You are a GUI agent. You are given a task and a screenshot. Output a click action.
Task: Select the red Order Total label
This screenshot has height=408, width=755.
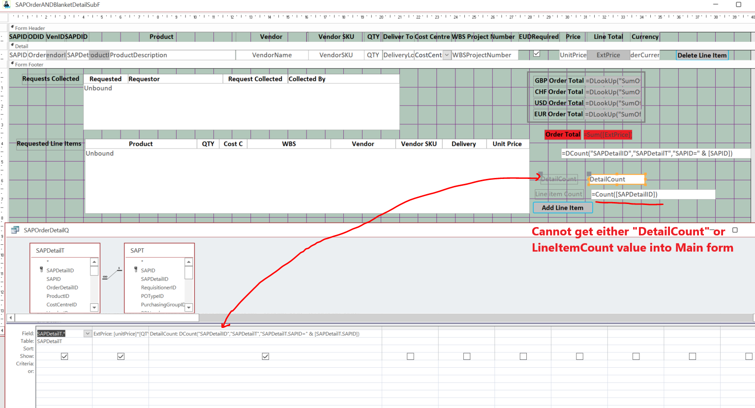tap(563, 135)
